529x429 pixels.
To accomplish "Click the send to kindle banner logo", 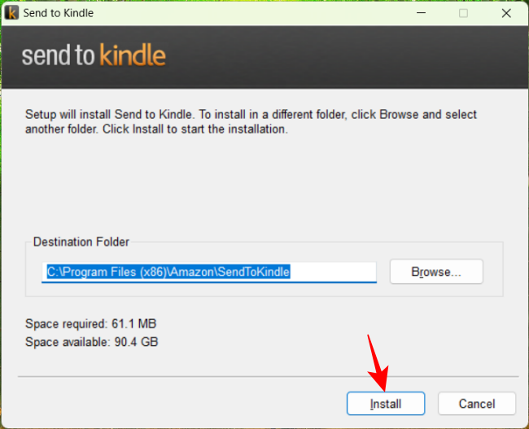I will 94,55.
